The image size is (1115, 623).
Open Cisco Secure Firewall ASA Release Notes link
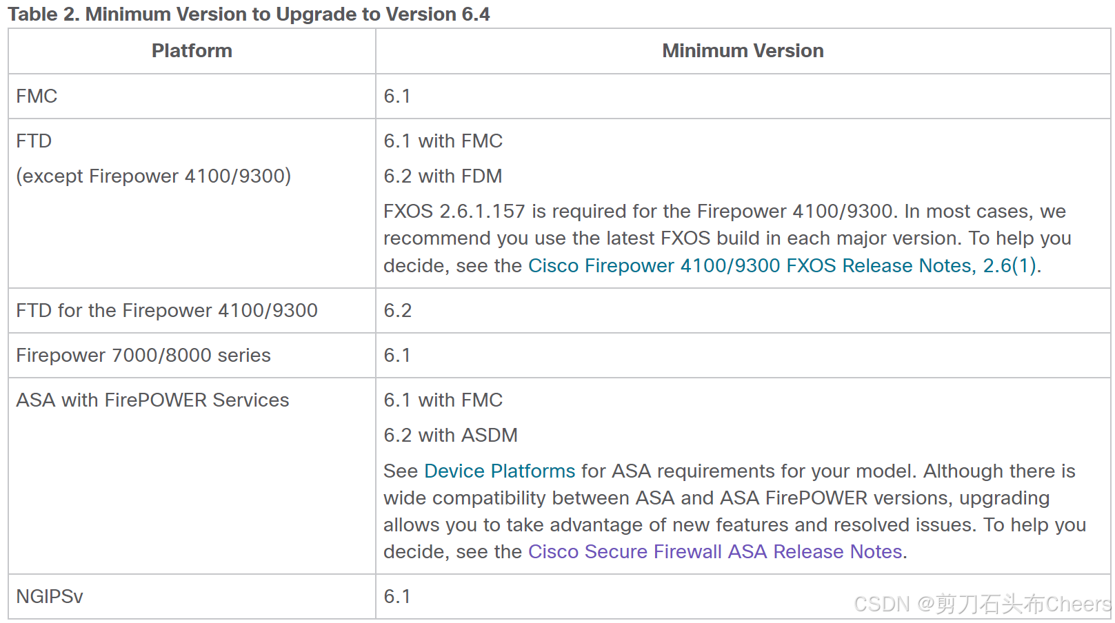(x=715, y=551)
